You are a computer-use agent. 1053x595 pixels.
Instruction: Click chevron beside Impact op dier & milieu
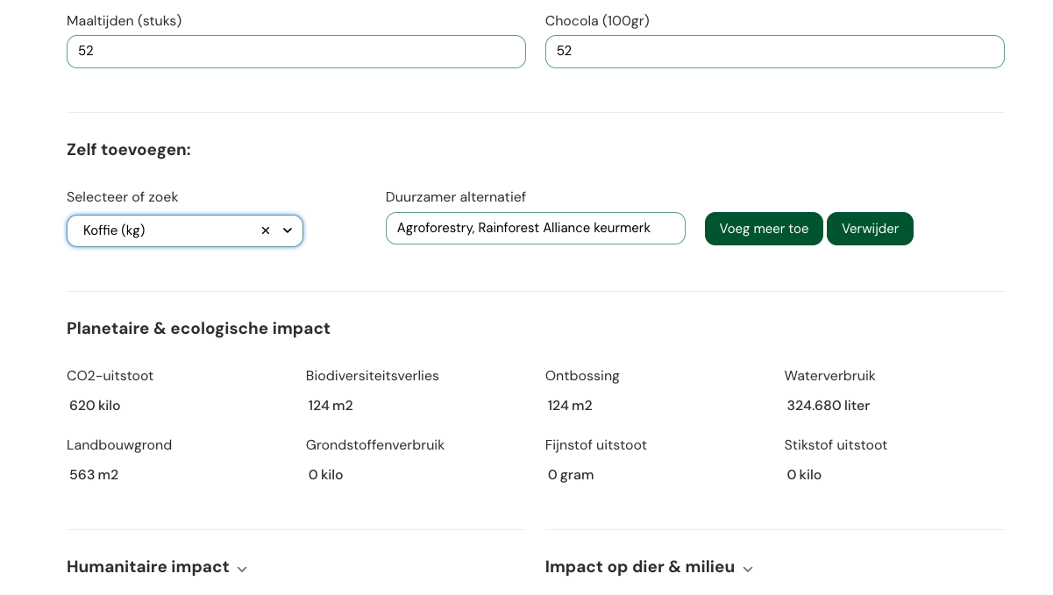click(748, 569)
